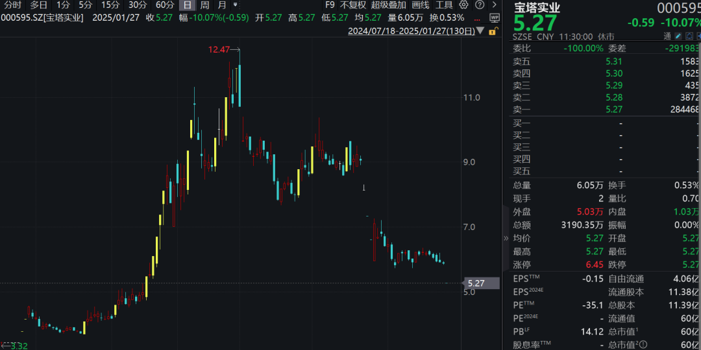
Task: Click the WP monitor icon
Action: coord(494,18)
